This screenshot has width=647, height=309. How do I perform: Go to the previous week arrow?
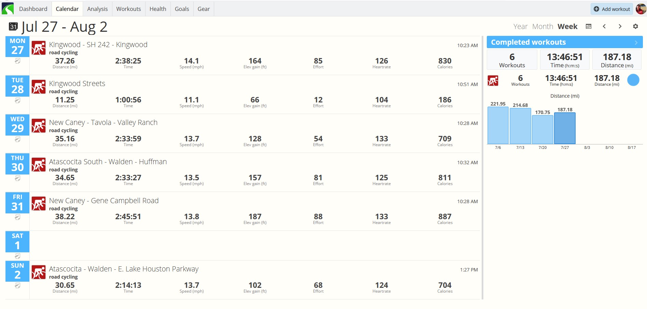[604, 26]
